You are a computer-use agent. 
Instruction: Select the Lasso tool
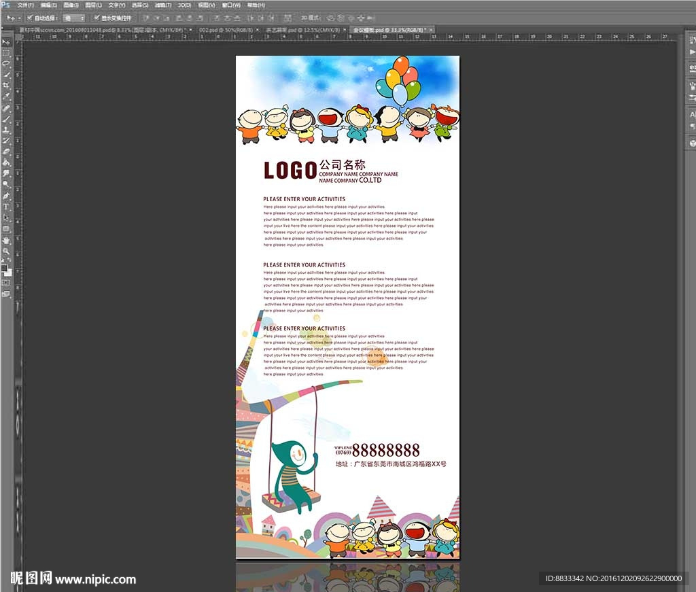(x=6, y=63)
